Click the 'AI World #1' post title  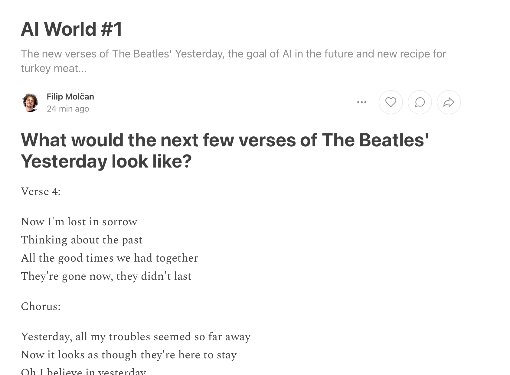tap(71, 29)
